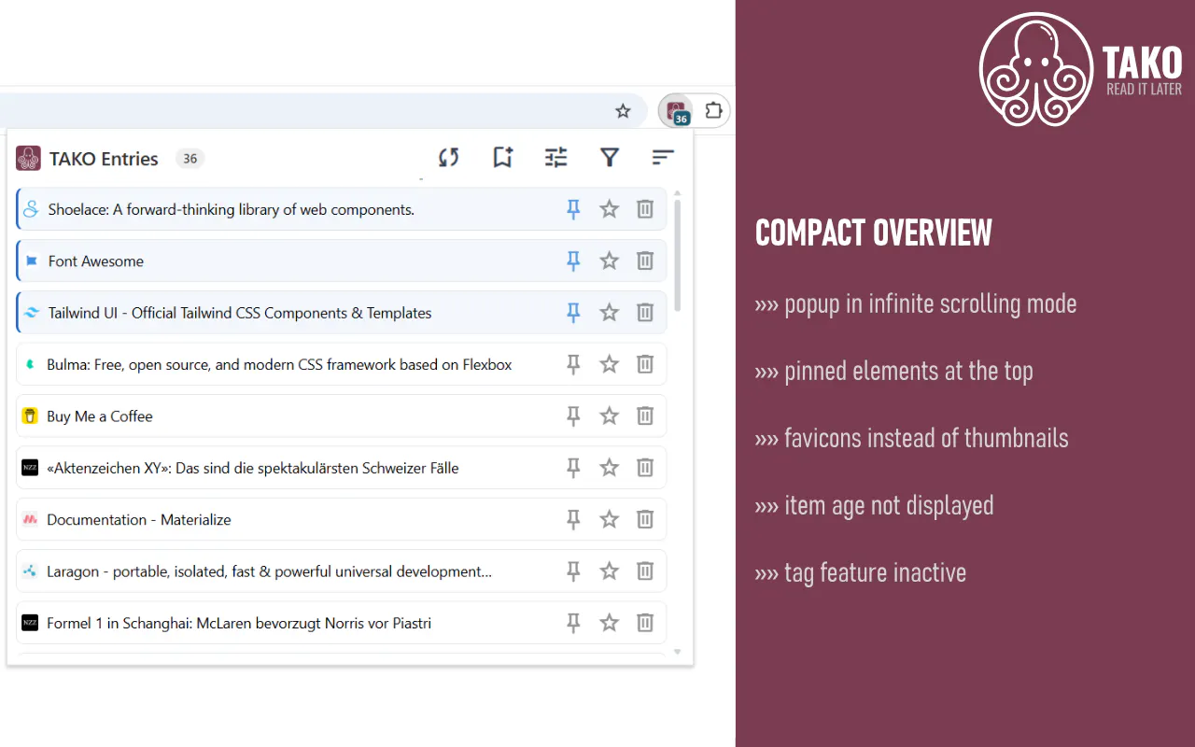Open 'Documentation - Materialize' entry title
Screen dimensions: 1195x747
pyautogui.click(x=139, y=519)
